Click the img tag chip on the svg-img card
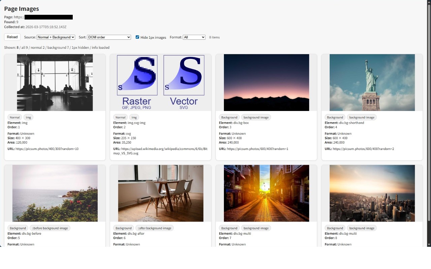Viewport: 431px width, 269px height. pyautogui.click(x=134, y=117)
